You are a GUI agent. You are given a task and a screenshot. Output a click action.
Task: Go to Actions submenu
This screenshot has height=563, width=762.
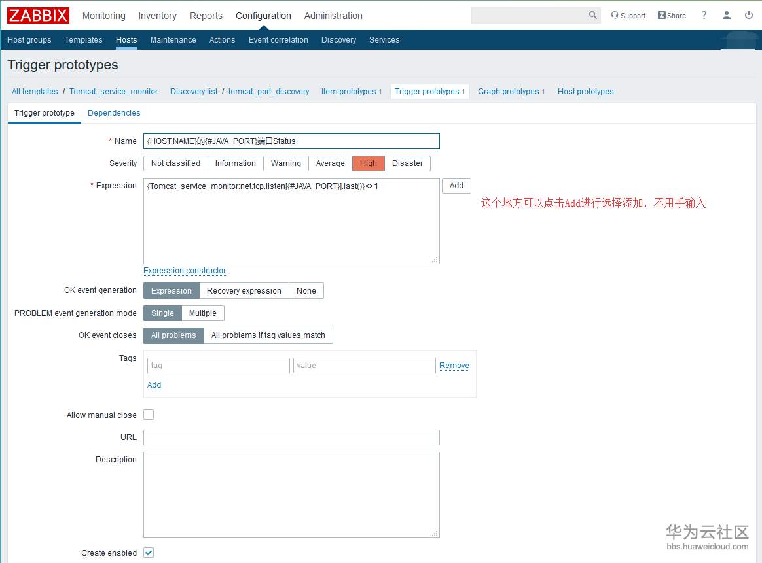click(x=222, y=40)
